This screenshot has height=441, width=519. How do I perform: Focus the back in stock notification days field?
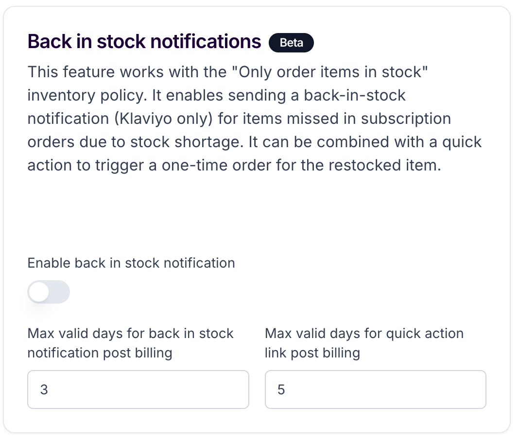[138, 390]
